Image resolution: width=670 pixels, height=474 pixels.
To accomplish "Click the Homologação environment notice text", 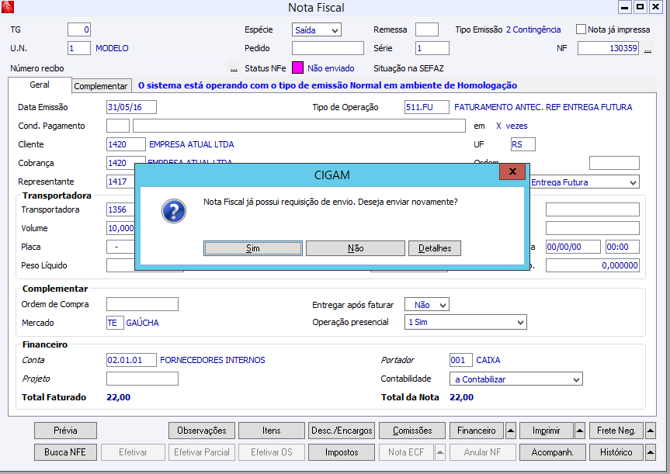I will pos(328,85).
